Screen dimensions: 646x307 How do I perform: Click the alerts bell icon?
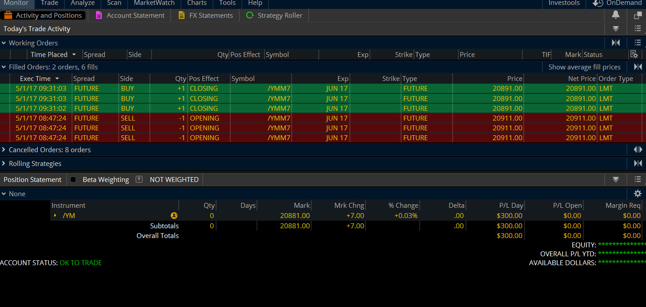tap(616, 15)
